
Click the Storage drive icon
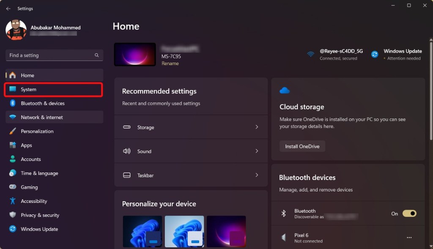127,127
